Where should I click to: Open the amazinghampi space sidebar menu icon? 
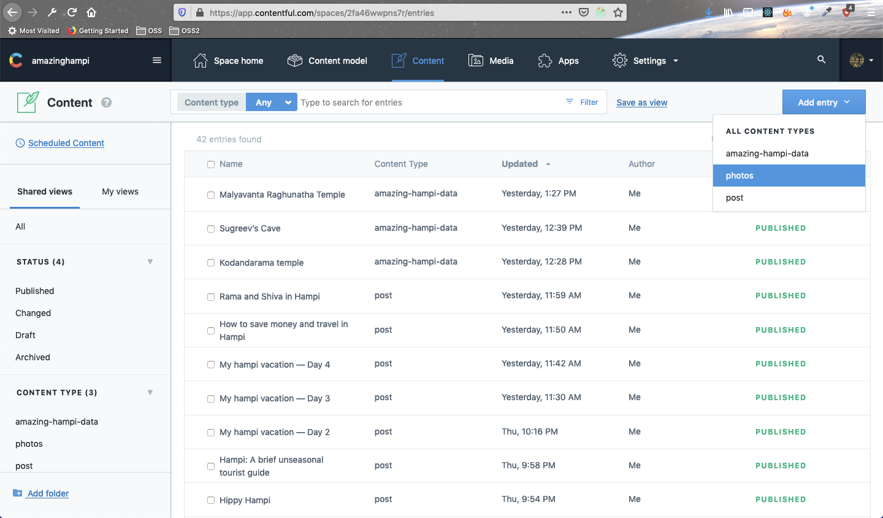coord(157,60)
